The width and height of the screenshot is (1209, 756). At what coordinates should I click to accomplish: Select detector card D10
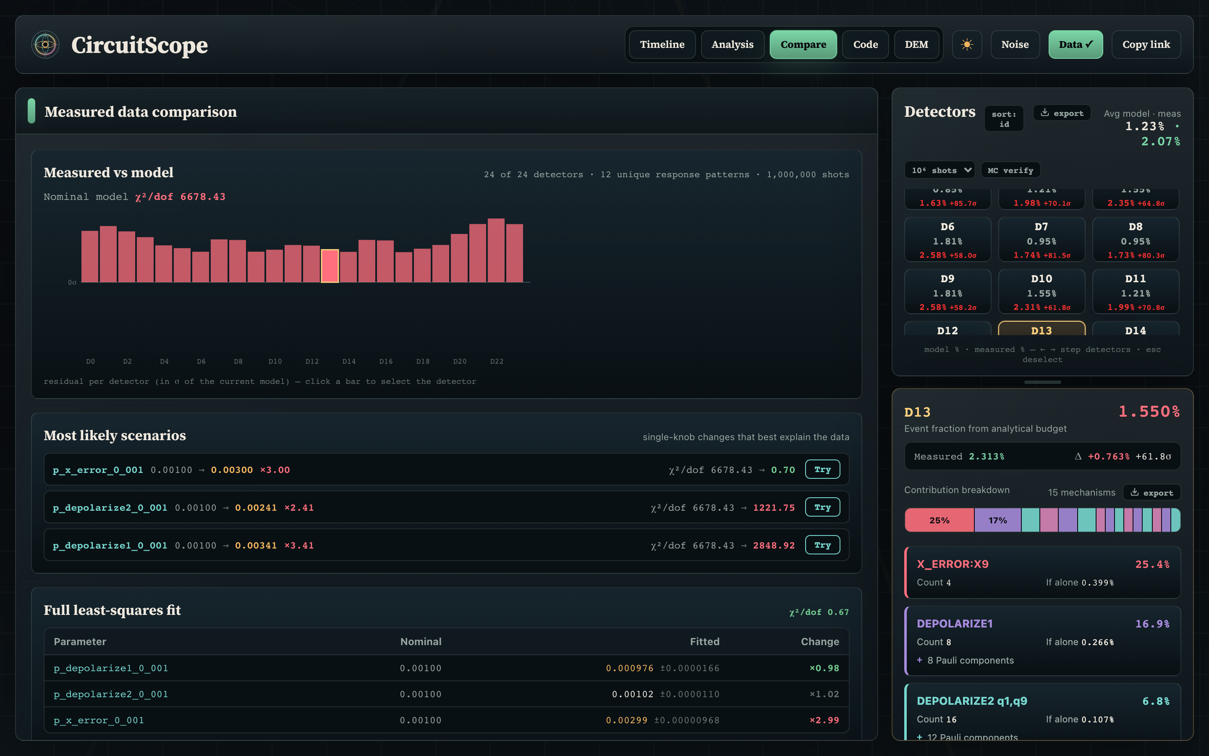point(1042,291)
